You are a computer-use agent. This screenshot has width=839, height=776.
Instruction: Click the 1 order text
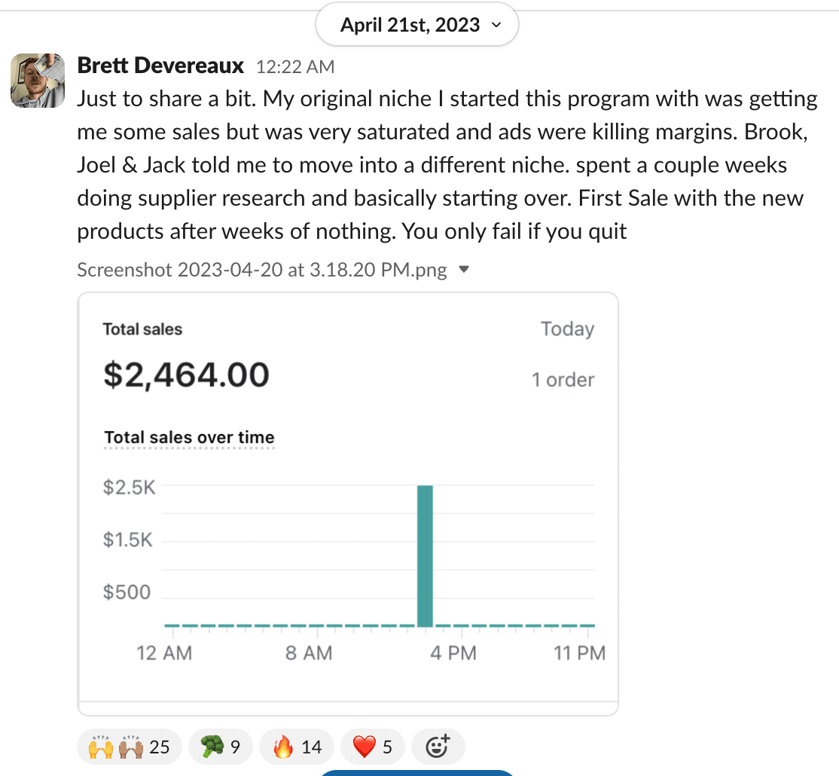click(x=563, y=380)
